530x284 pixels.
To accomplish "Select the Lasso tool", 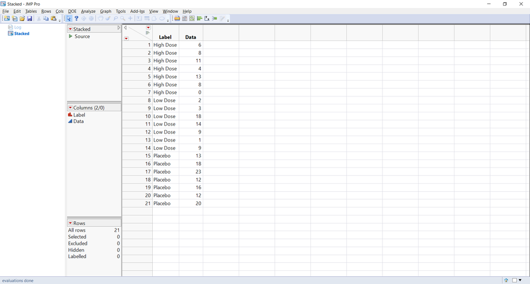I will pyautogui.click(x=115, y=19).
